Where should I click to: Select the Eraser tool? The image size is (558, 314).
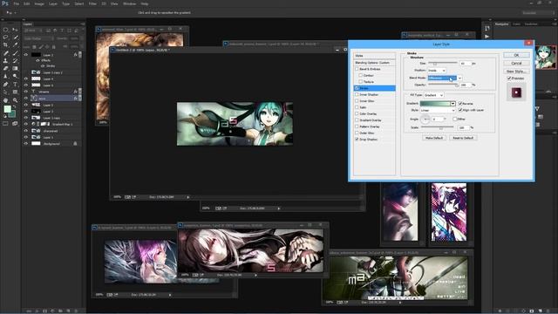(5, 68)
